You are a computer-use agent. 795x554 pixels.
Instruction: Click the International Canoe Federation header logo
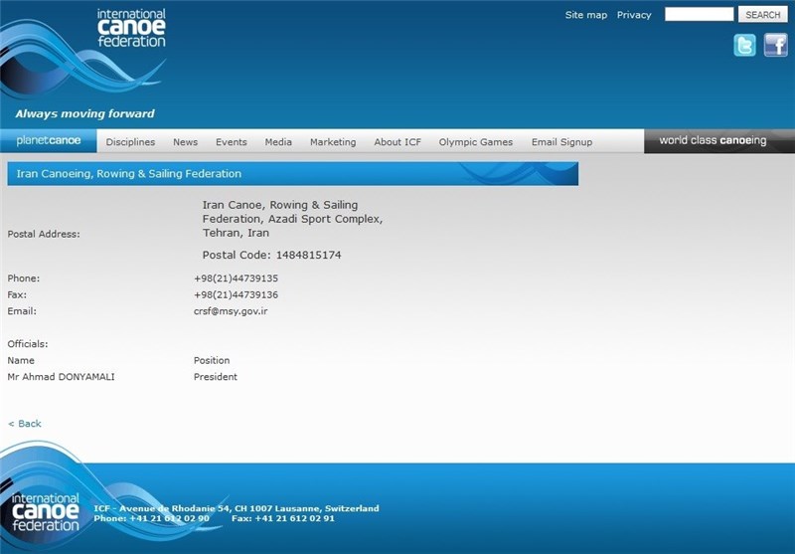[130, 29]
